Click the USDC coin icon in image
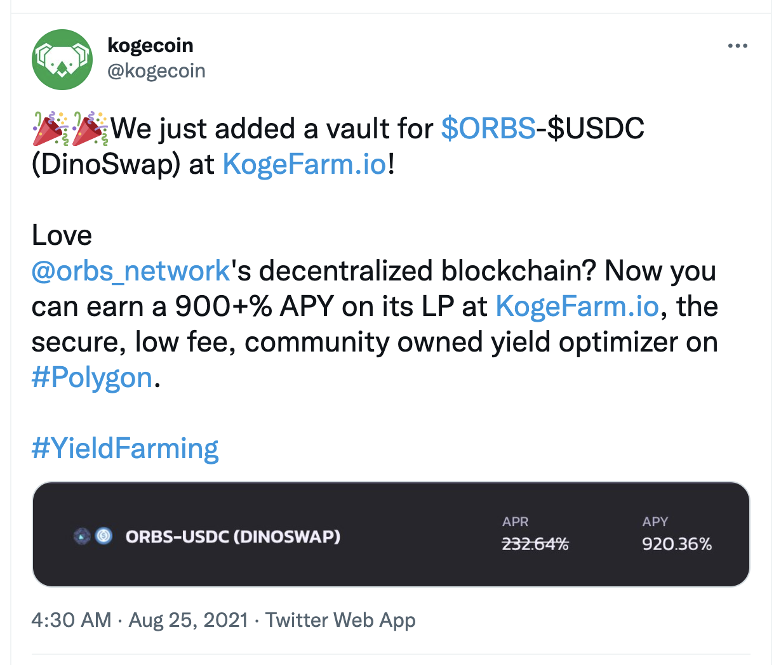Image resolution: width=781 pixels, height=665 pixels. pyautogui.click(x=103, y=537)
